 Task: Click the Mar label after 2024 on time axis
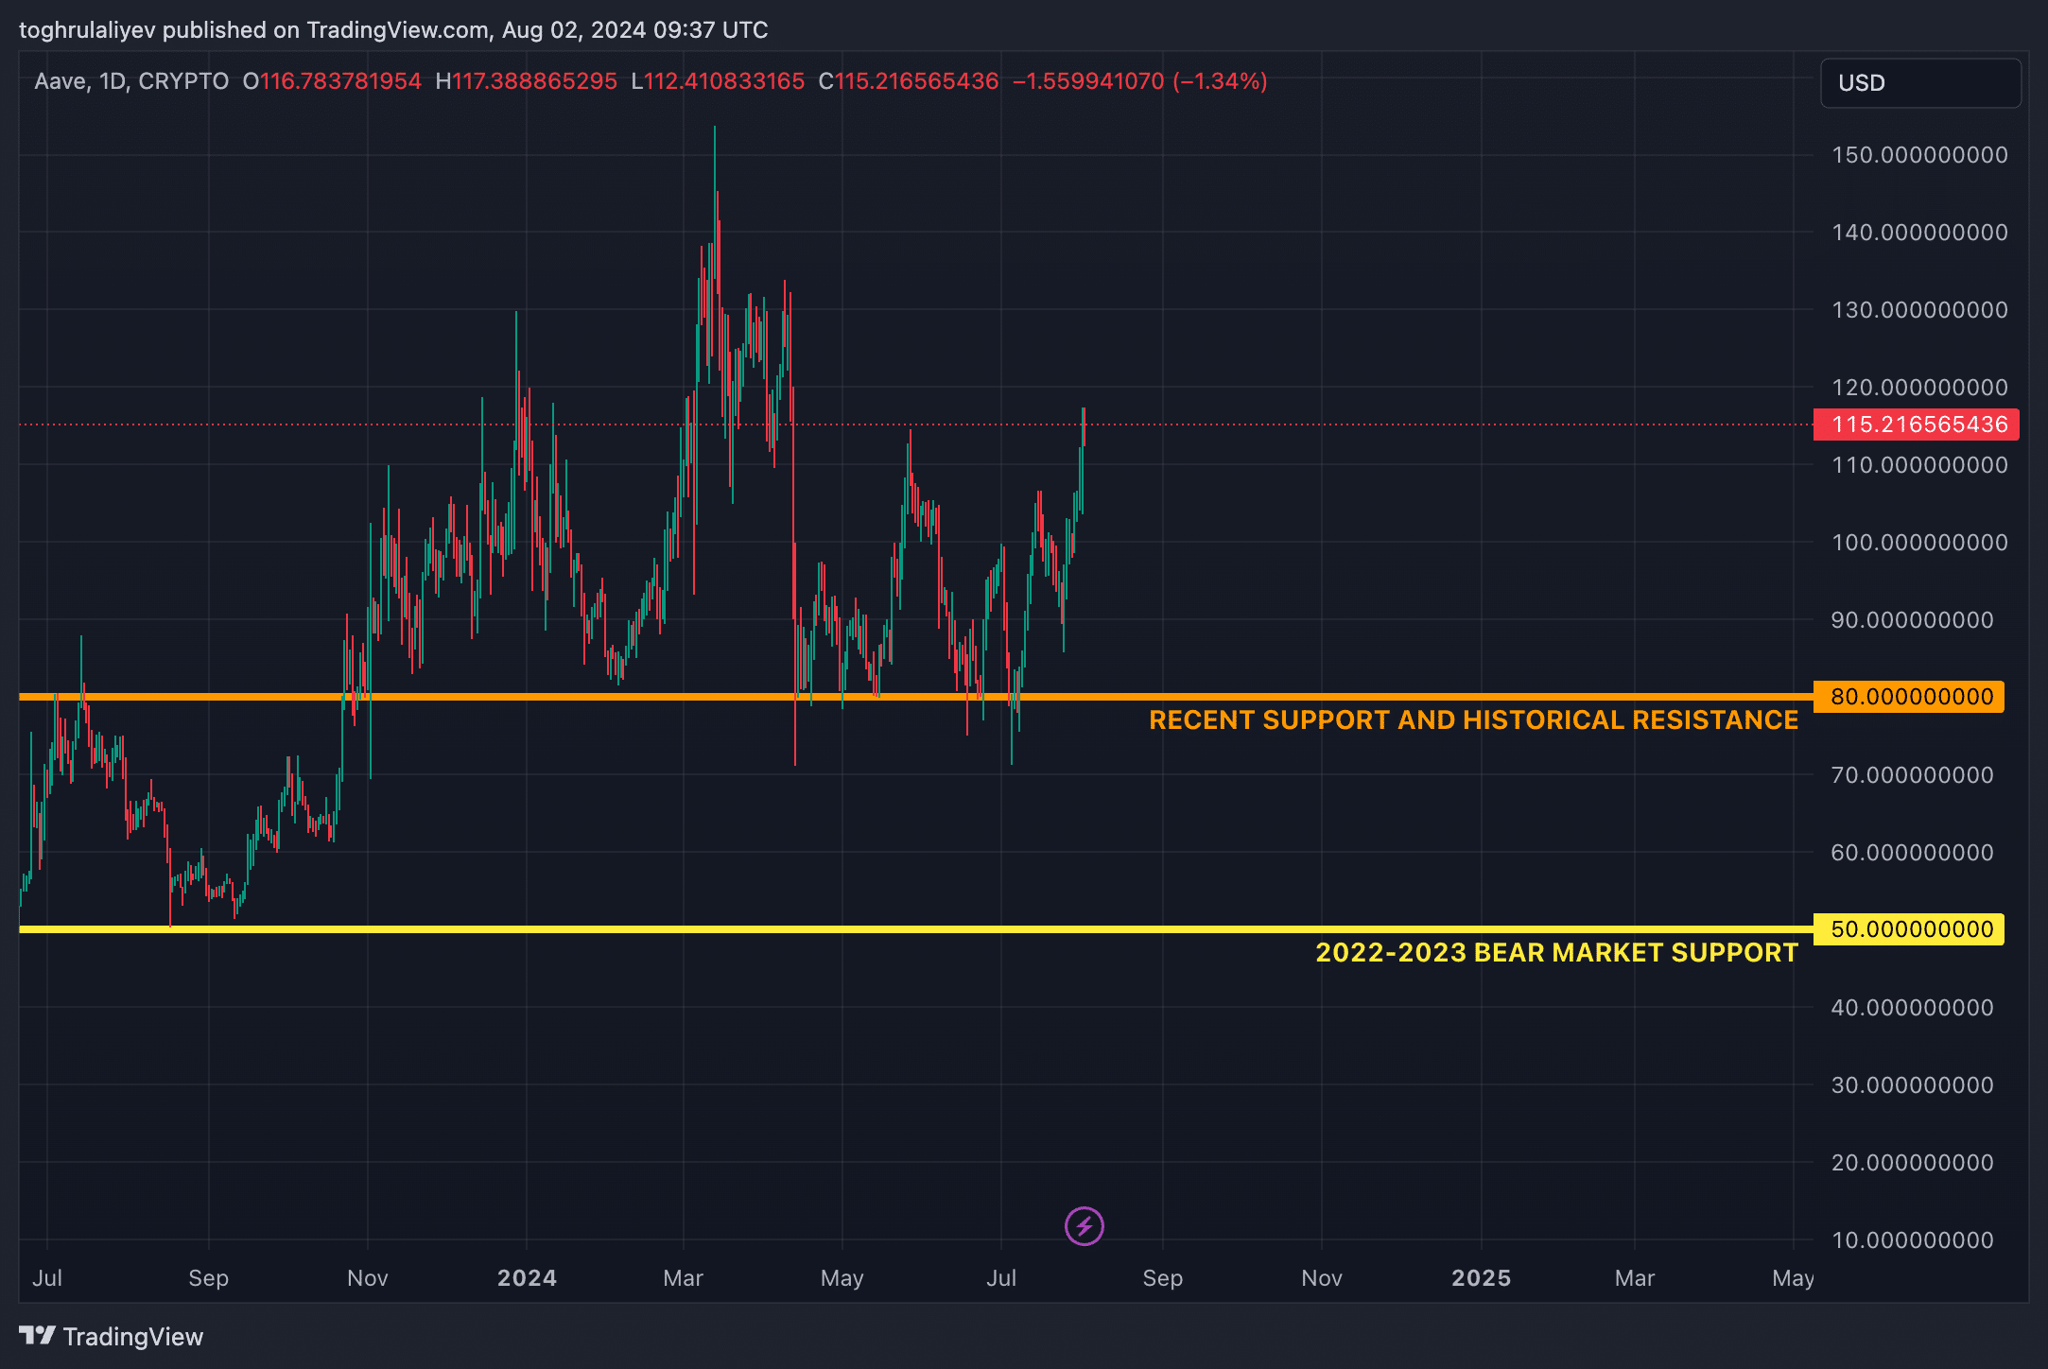click(683, 1278)
